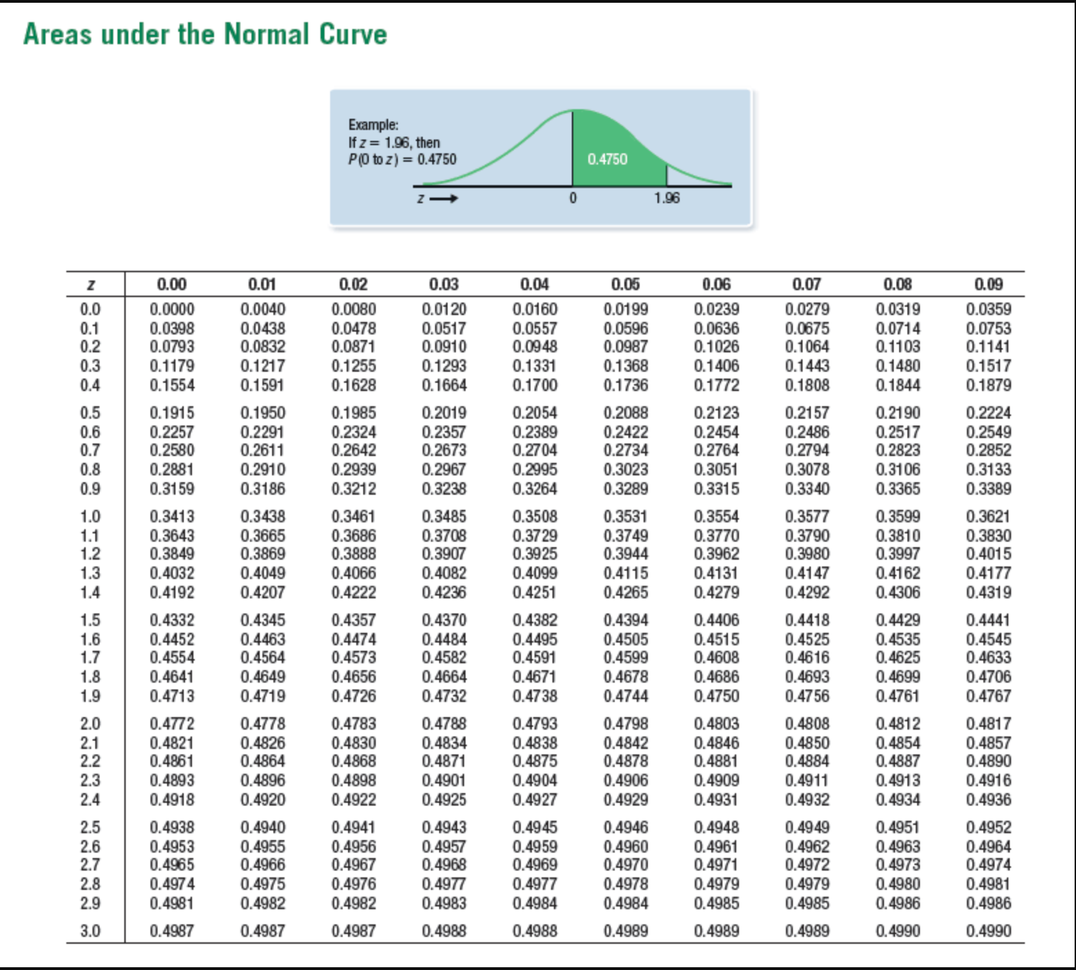Viewport: 1076px width, 970px height.
Task: Click the 1.96 label under the curve
Action: 667,198
